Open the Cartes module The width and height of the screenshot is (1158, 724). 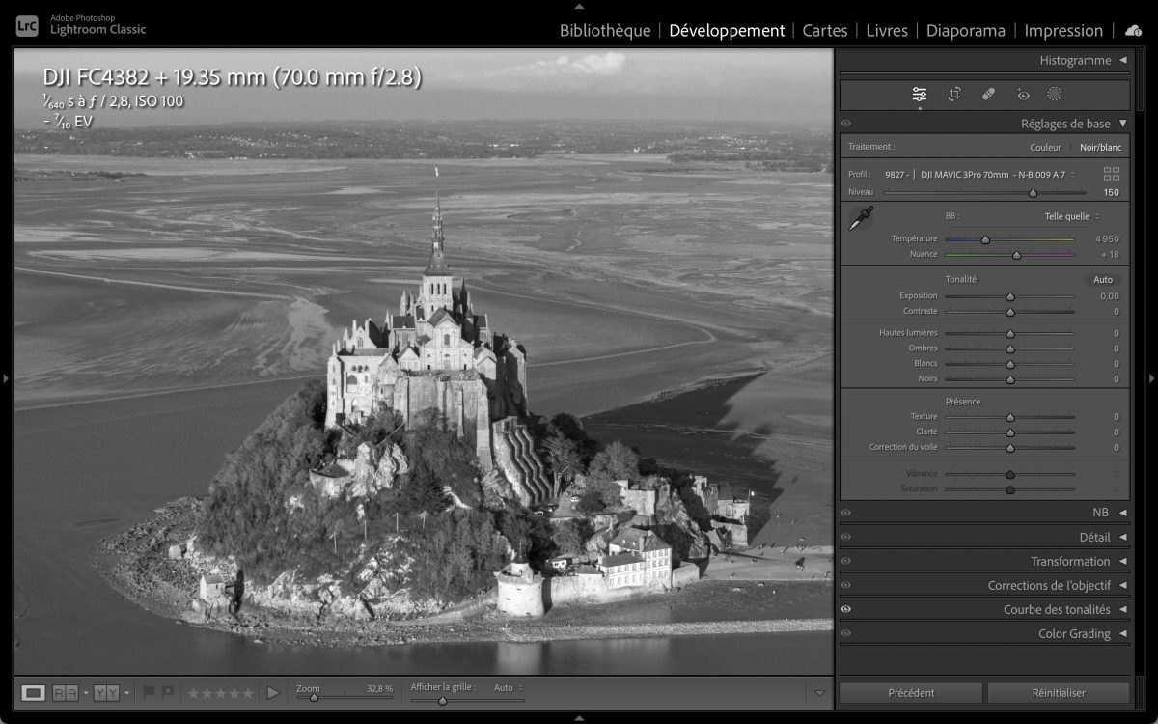click(x=825, y=31)
